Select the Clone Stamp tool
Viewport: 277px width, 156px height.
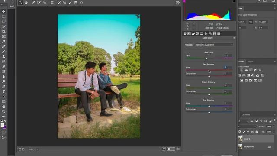[3, 57]
